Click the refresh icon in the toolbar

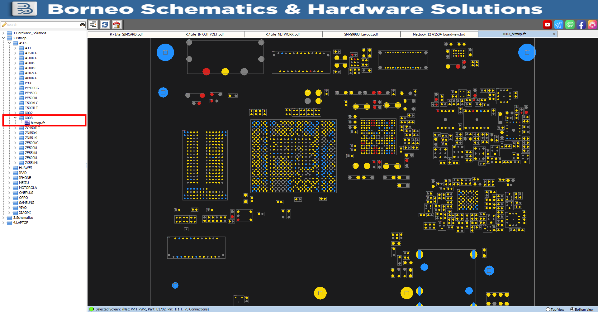tap(105, 24)
